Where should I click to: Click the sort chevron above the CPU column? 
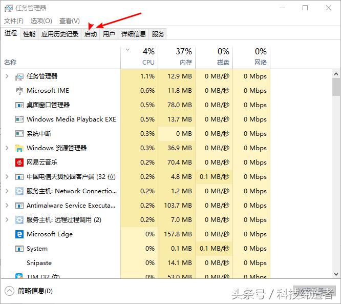(x=128, y=50)
